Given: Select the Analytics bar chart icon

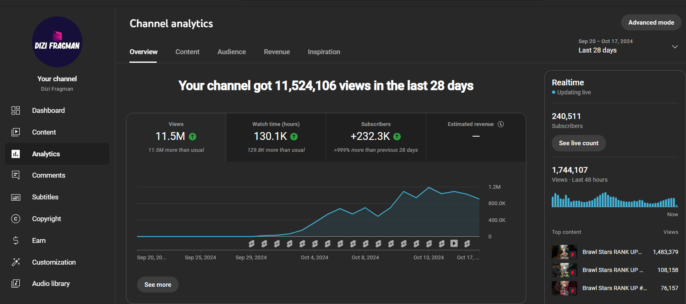Looking at the screenshot, I should tap(16, 154).
